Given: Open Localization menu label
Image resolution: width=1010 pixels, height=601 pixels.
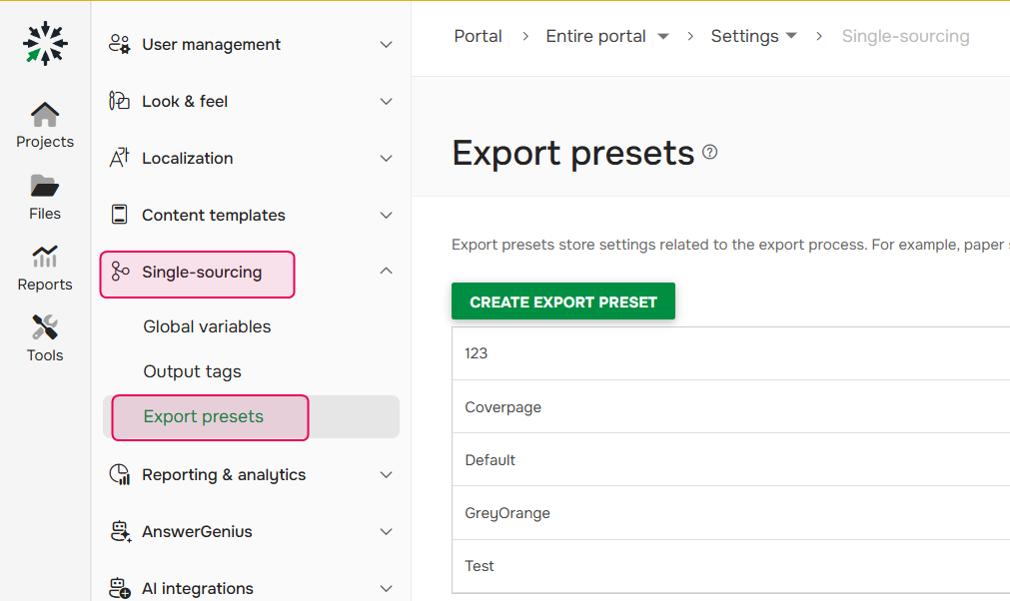Looking at the screenshot, I should pos(188,159).
